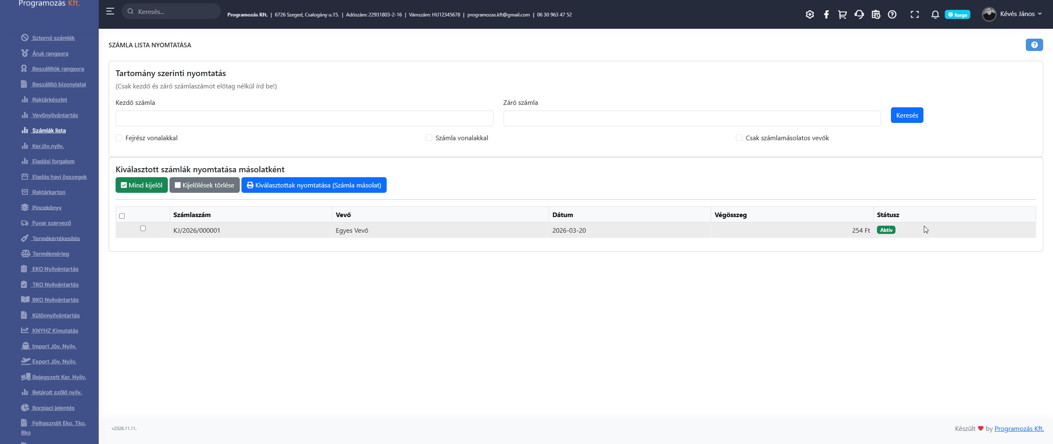Open the shopping cart icon

(842, 14)
